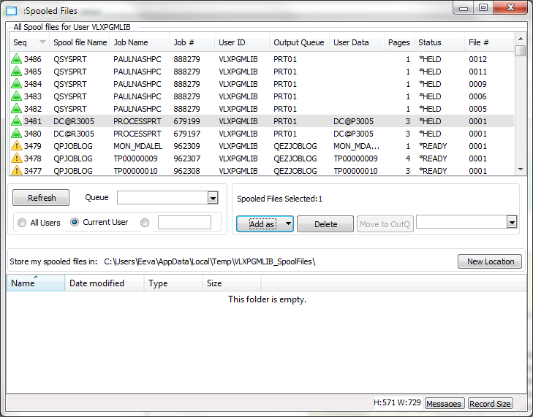This screenshot has height=417, width=533.
Task: Sort folder list by Type column
Action: [x=173, y=283]
